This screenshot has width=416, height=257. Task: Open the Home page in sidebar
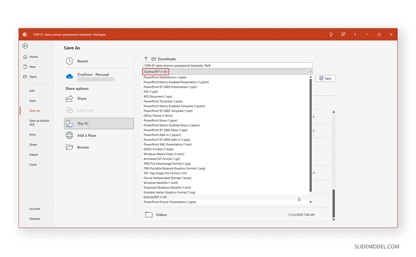31,57
